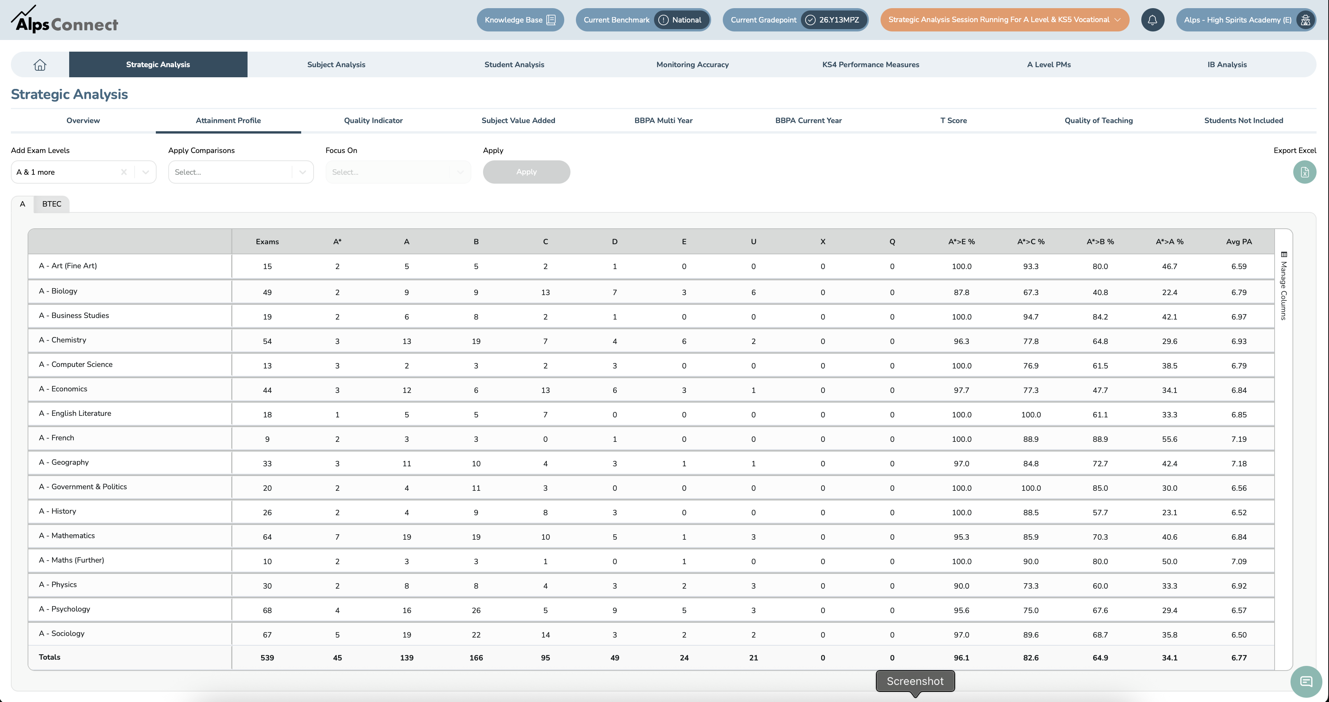
Task: Select the A - Psychology row label
Action: [x=65, y=609]
